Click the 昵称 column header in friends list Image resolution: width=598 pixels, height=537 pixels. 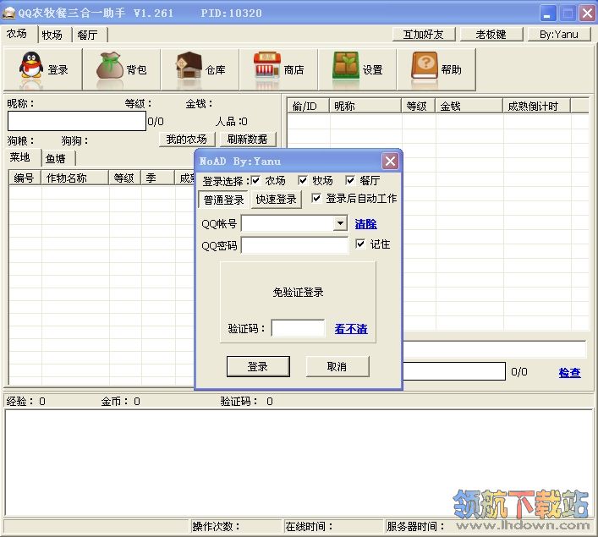(x=365, y=106)
